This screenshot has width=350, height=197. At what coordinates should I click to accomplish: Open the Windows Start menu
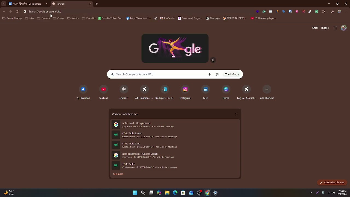click(x=135, y=193)
